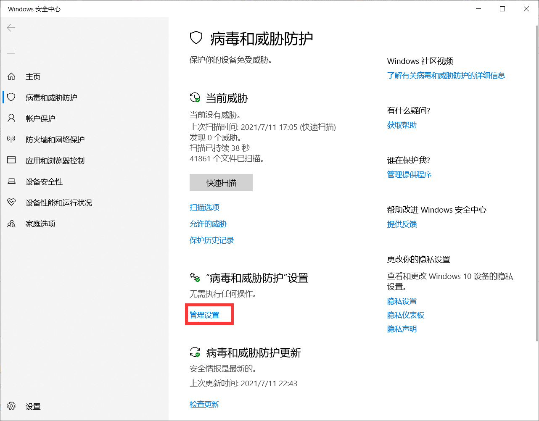539x421 pixels.
Task: Click the text 无需执行任何操作。
Action: (x=223, y=294)
